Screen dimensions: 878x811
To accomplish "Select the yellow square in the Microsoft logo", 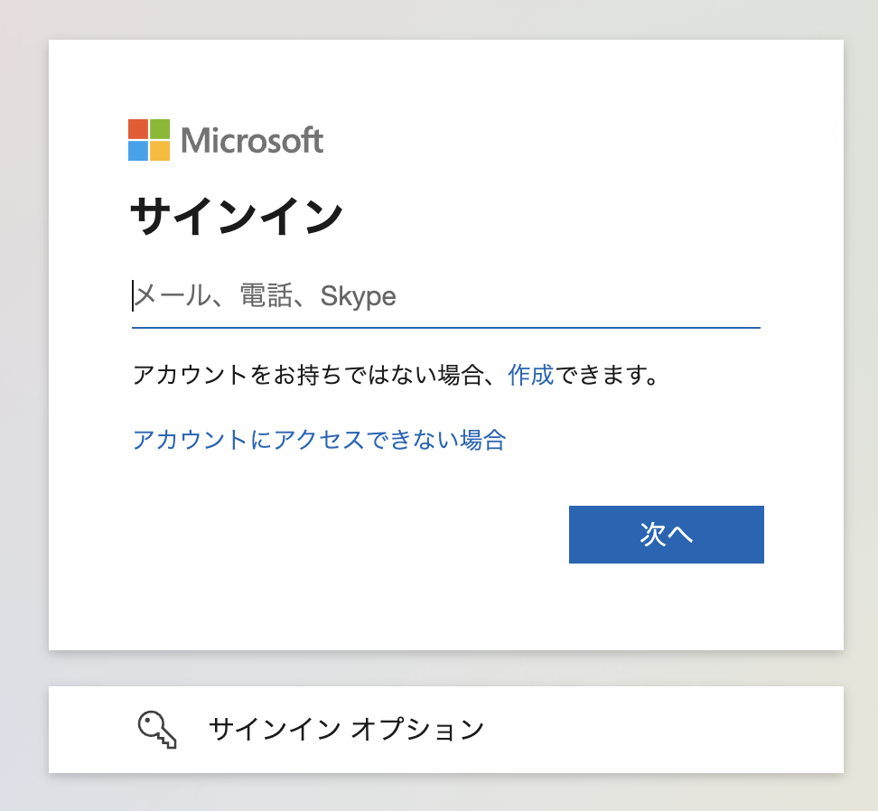I will [161, 150].
